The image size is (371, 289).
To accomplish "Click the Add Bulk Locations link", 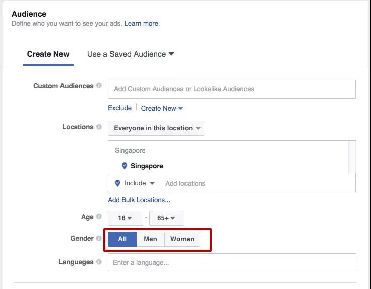I will [x=139, y=200].
